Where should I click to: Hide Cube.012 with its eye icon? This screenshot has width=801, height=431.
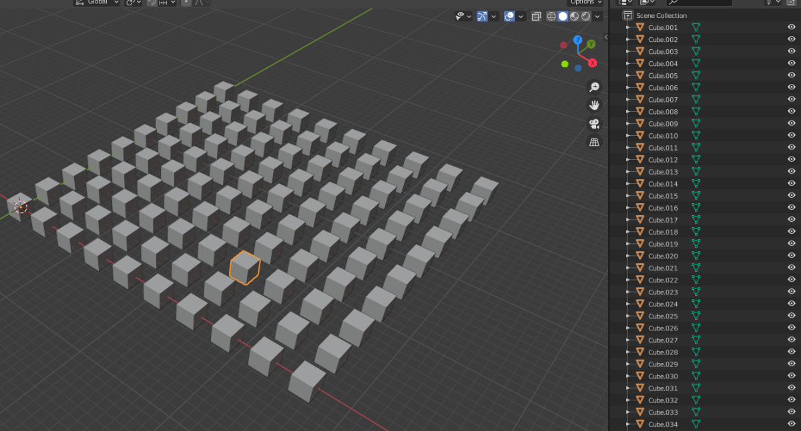(792, 160)
